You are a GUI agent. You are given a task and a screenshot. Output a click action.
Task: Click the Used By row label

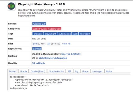(13, 63)
